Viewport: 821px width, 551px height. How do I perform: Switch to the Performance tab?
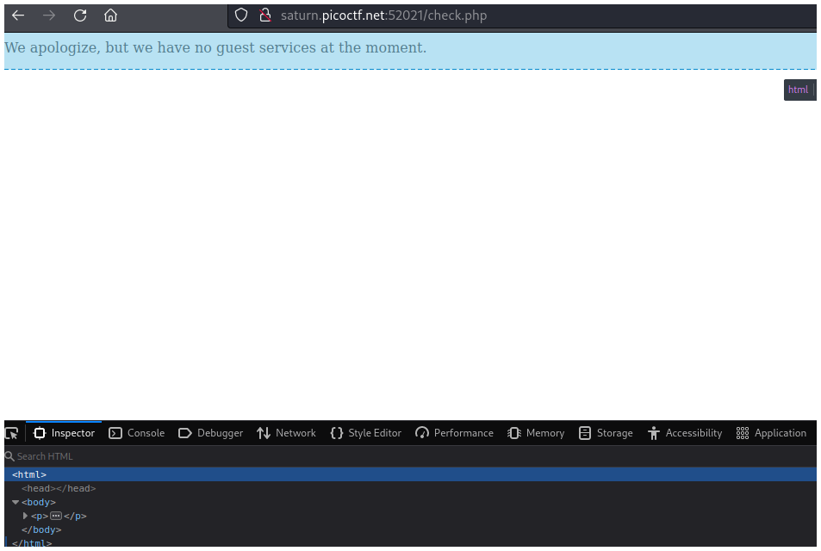(x=454, y=433)
